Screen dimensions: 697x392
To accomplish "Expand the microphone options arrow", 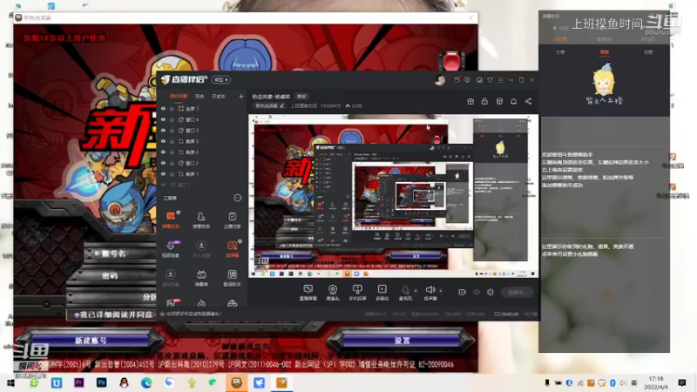I will click(x=416, y=291).
